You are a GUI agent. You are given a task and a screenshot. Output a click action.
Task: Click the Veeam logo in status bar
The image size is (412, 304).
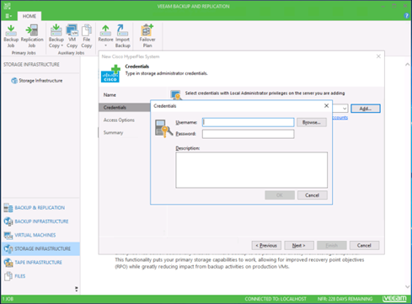pos(394,298)
